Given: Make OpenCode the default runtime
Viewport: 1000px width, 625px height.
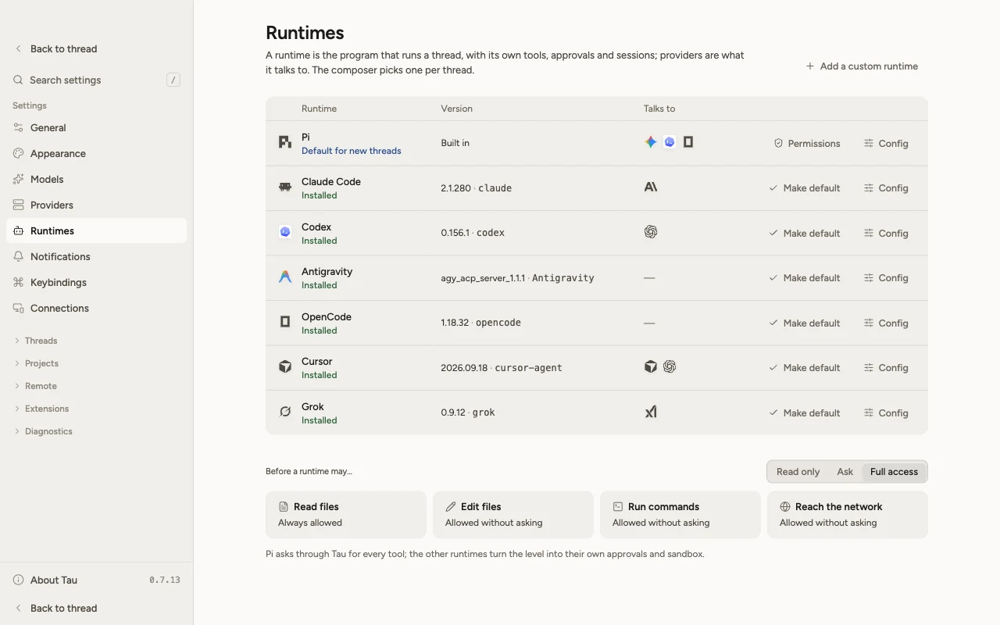Looking at the screenshot, I should 804,323.
